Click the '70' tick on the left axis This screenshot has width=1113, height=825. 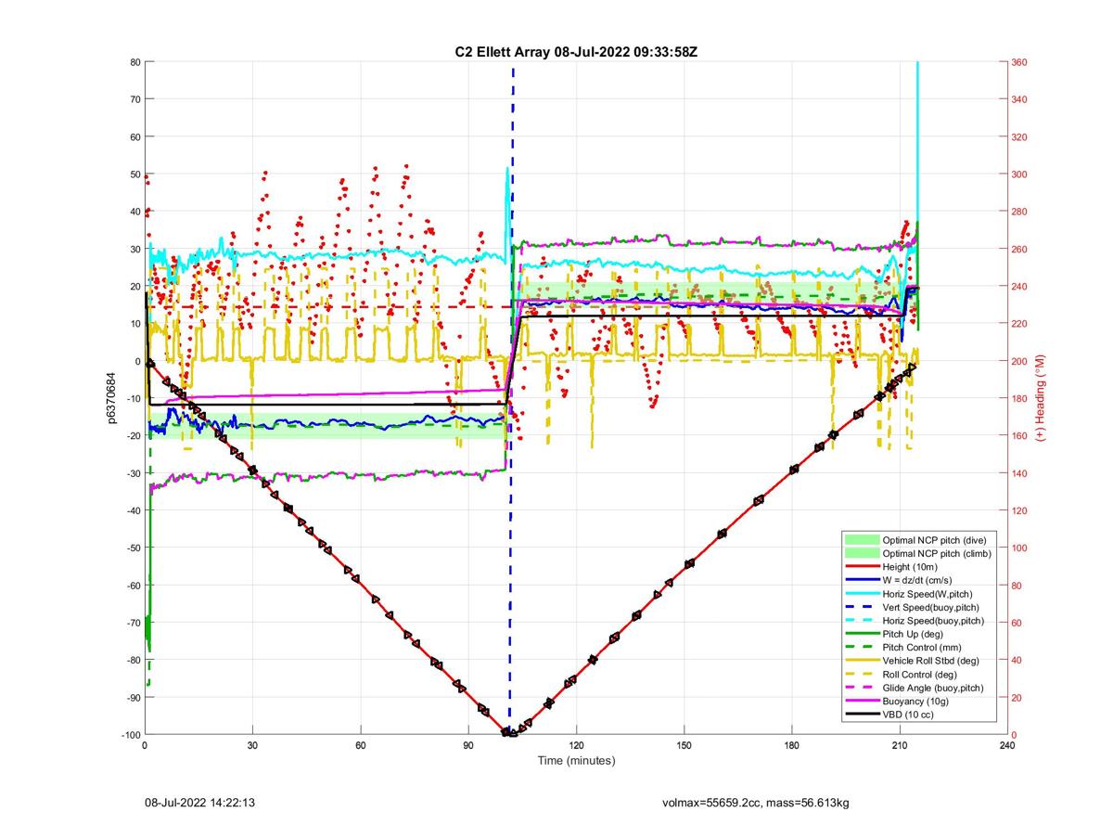(x=134, y=99)
